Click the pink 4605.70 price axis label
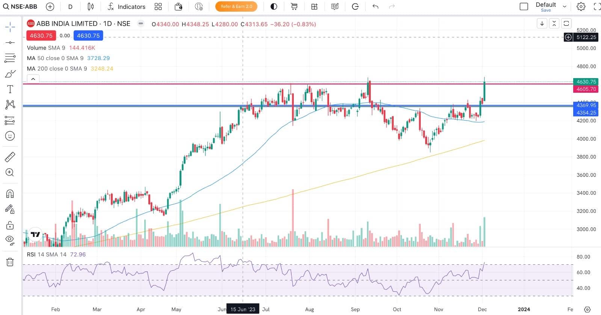This screenshot has width=601, height=315. [x=586, y=89]
